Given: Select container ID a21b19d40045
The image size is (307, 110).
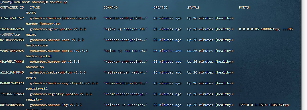Looking at the screenshot, I should click(12, 72).
